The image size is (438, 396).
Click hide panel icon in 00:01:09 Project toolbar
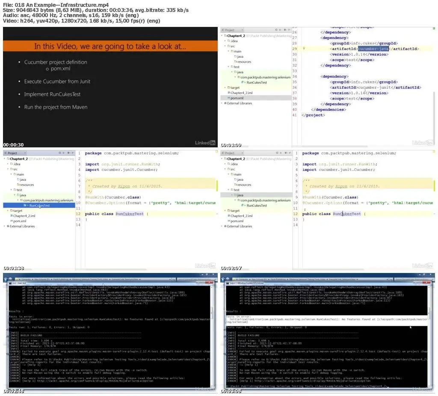pos(290,30)
